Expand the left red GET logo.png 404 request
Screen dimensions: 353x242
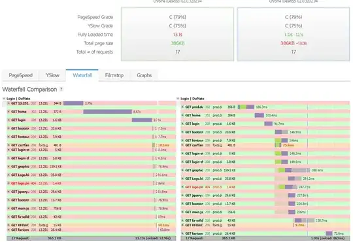8,183
